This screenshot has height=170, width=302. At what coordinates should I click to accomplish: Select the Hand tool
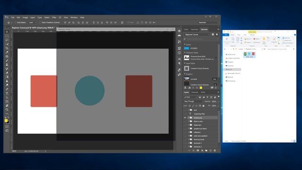click(7, 105)
